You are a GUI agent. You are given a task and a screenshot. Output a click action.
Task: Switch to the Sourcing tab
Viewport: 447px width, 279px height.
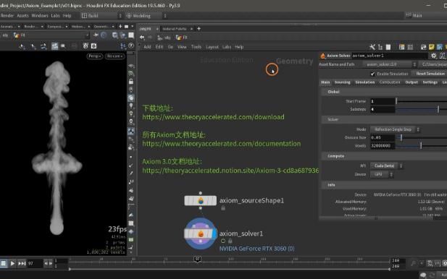tap(342, 82)
